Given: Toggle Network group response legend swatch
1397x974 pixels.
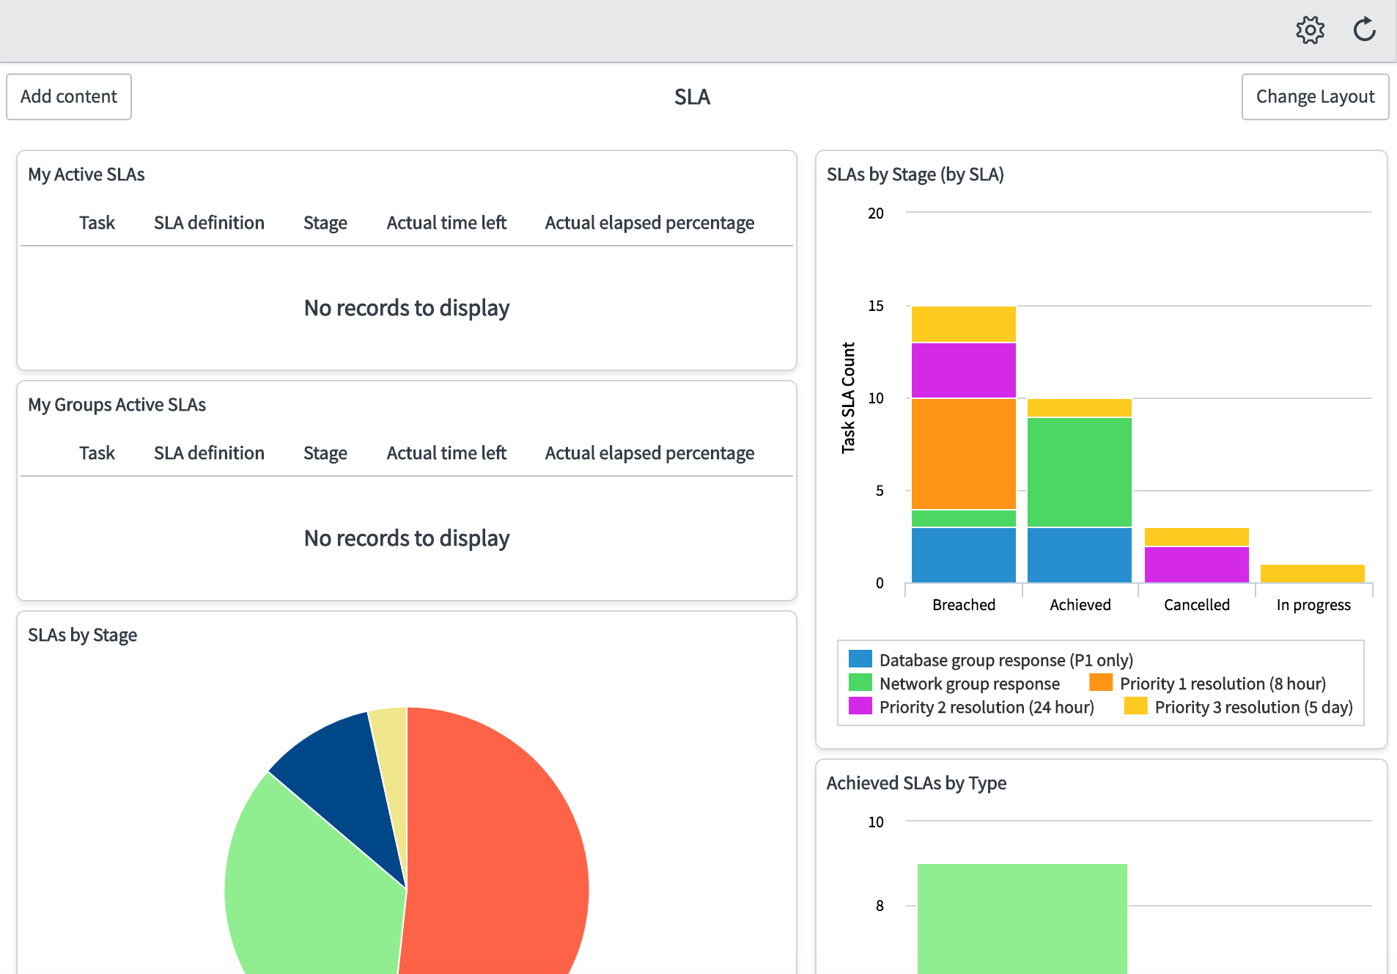Looking at the screenshot, I should tap(860, 683).
